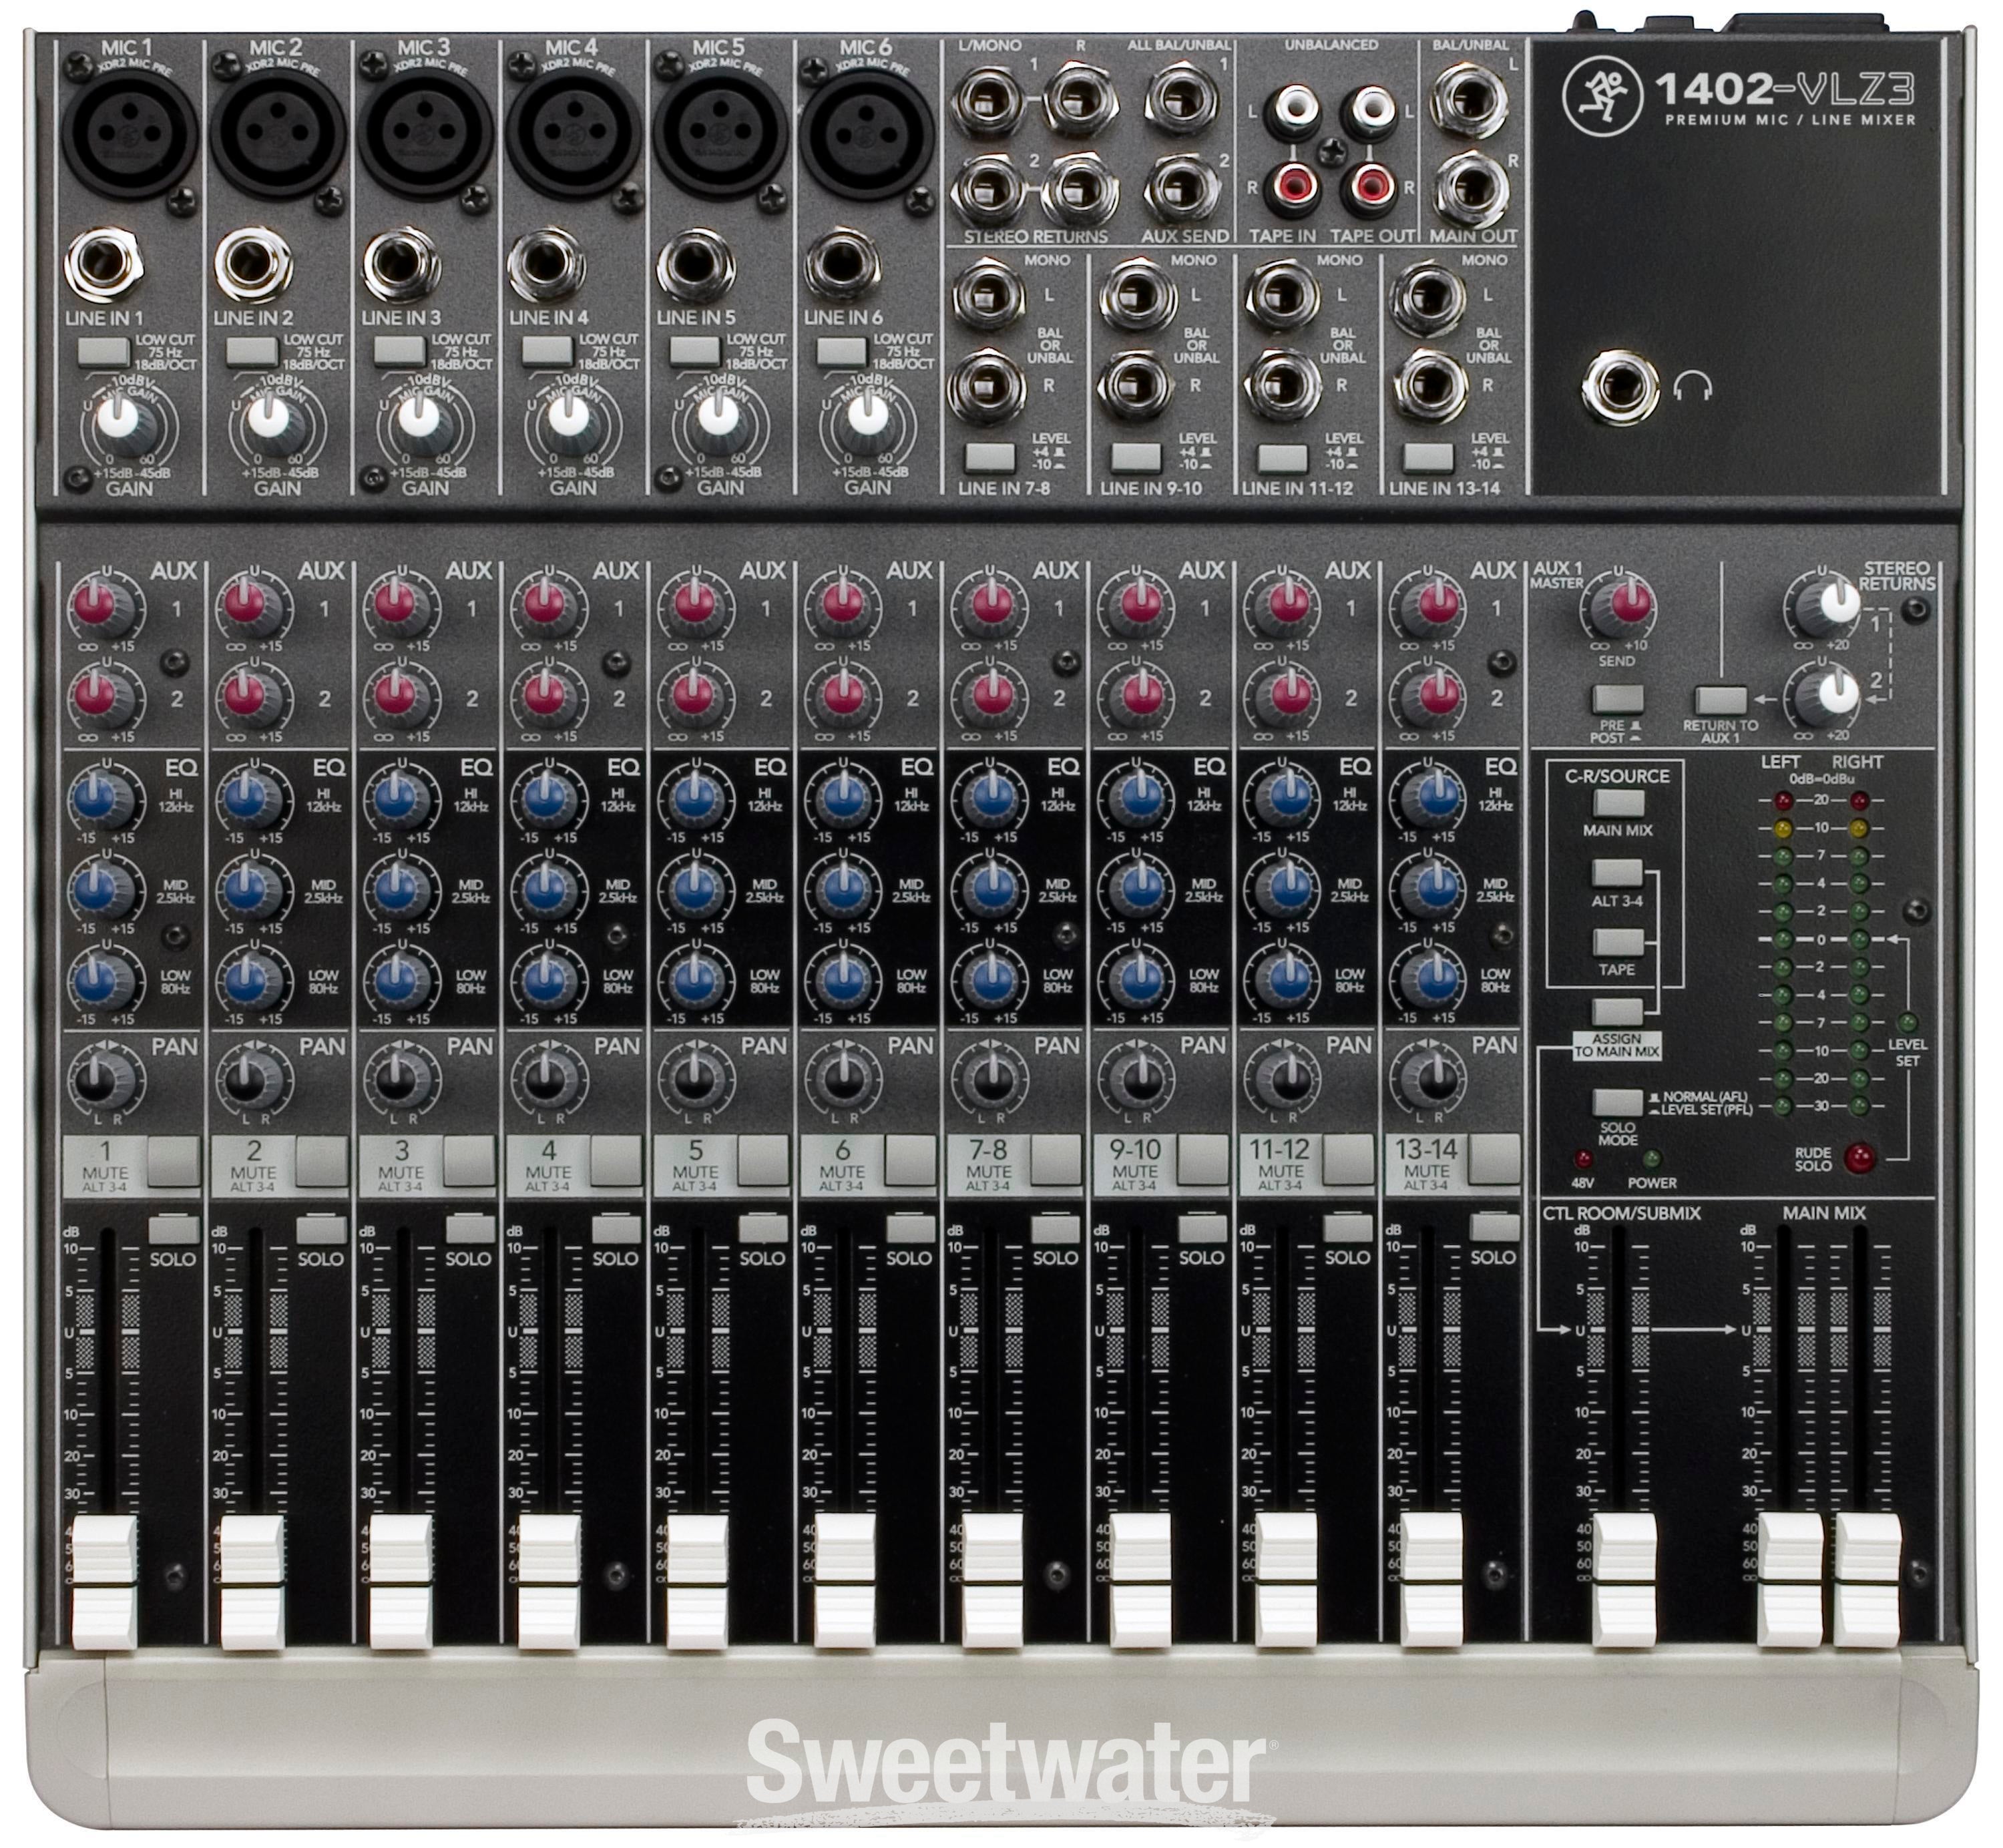
Task: Click the 48V phantom power LED
Action: tap(1583, 1160)
